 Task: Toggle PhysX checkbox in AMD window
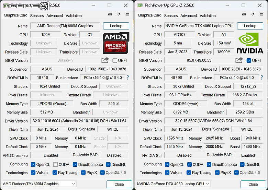point(83,173)
